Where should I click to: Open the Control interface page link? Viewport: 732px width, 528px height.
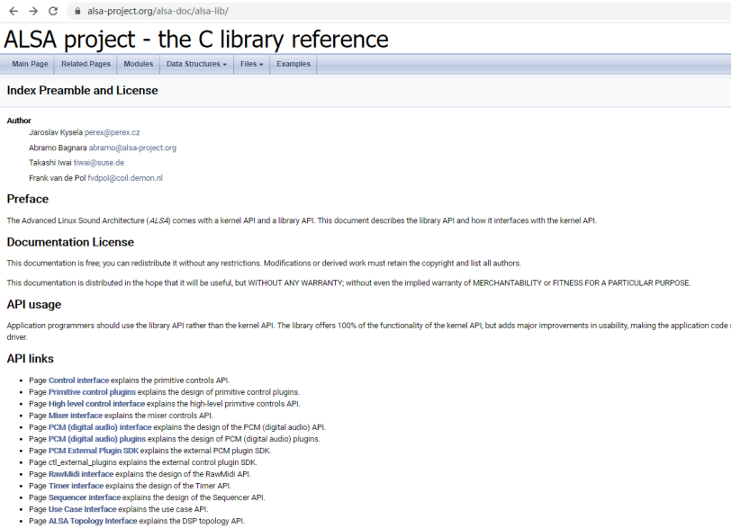(x=78, y=380)
